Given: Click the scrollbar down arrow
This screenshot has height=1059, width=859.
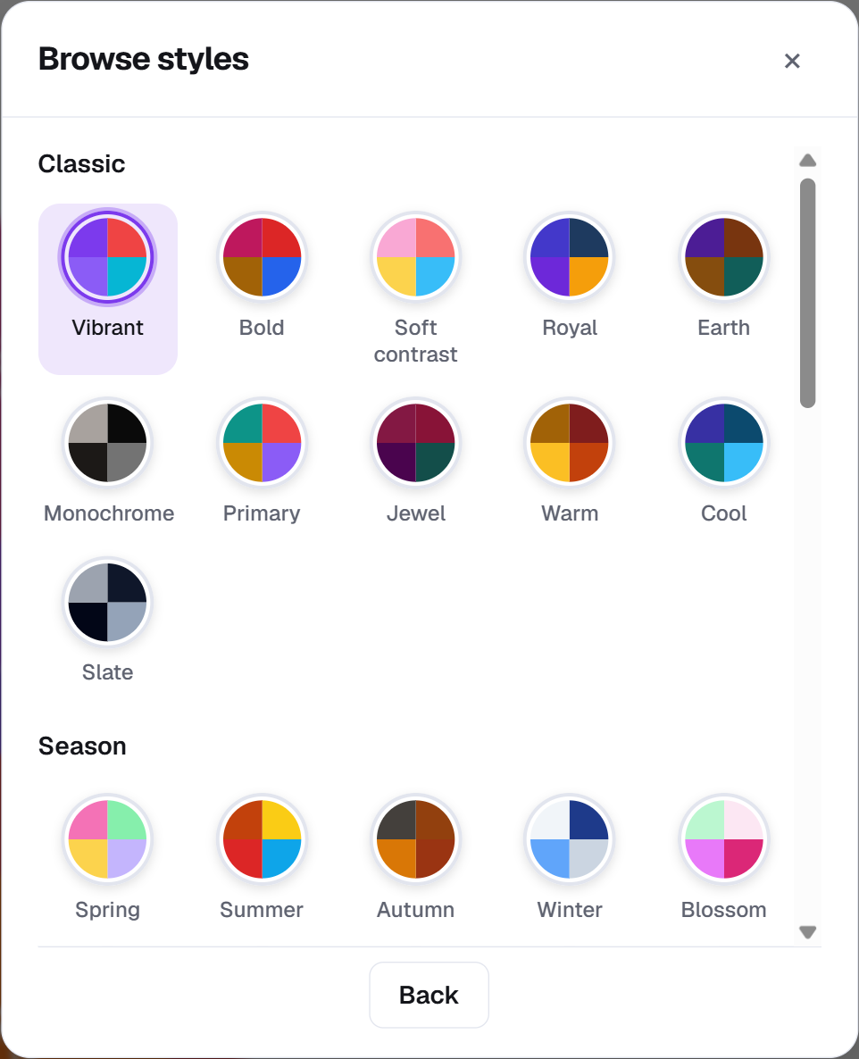Looking at the screenshot, I should (x=808, y=932).
